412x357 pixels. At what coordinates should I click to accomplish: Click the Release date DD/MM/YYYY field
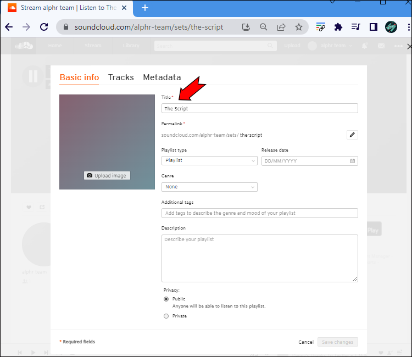(x=309, y=161)
